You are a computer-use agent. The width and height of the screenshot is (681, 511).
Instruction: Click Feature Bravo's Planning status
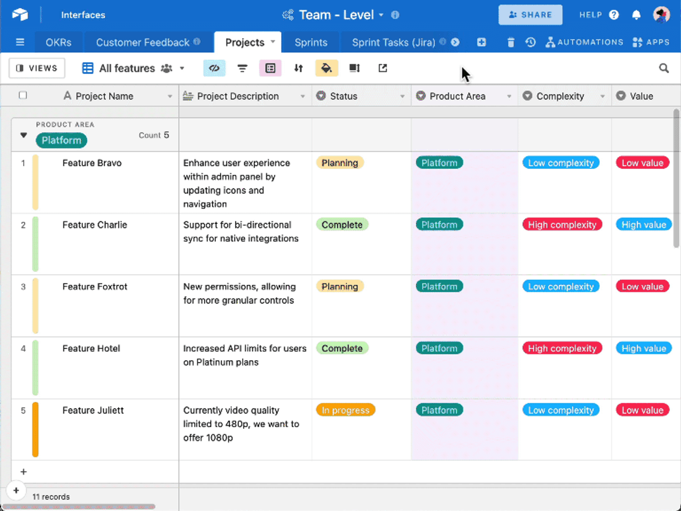coord(340,163)
